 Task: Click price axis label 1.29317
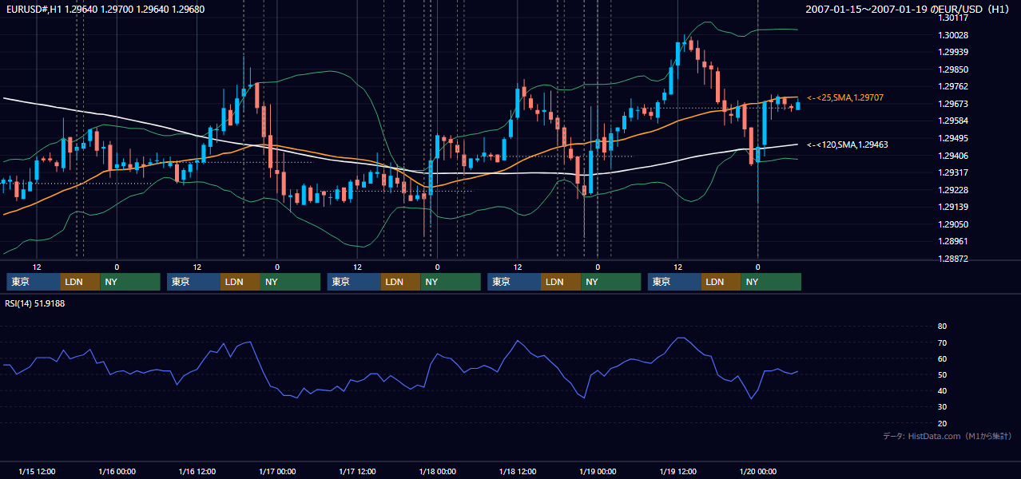click(952, 172)
